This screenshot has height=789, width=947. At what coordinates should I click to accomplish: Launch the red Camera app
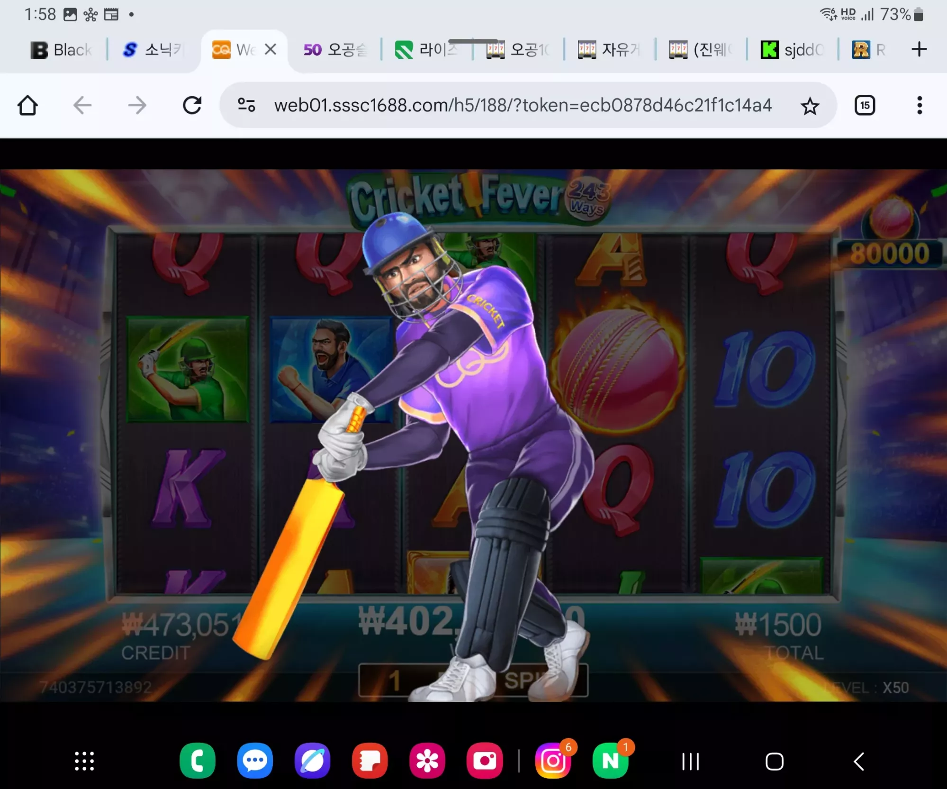pos(485,761)
